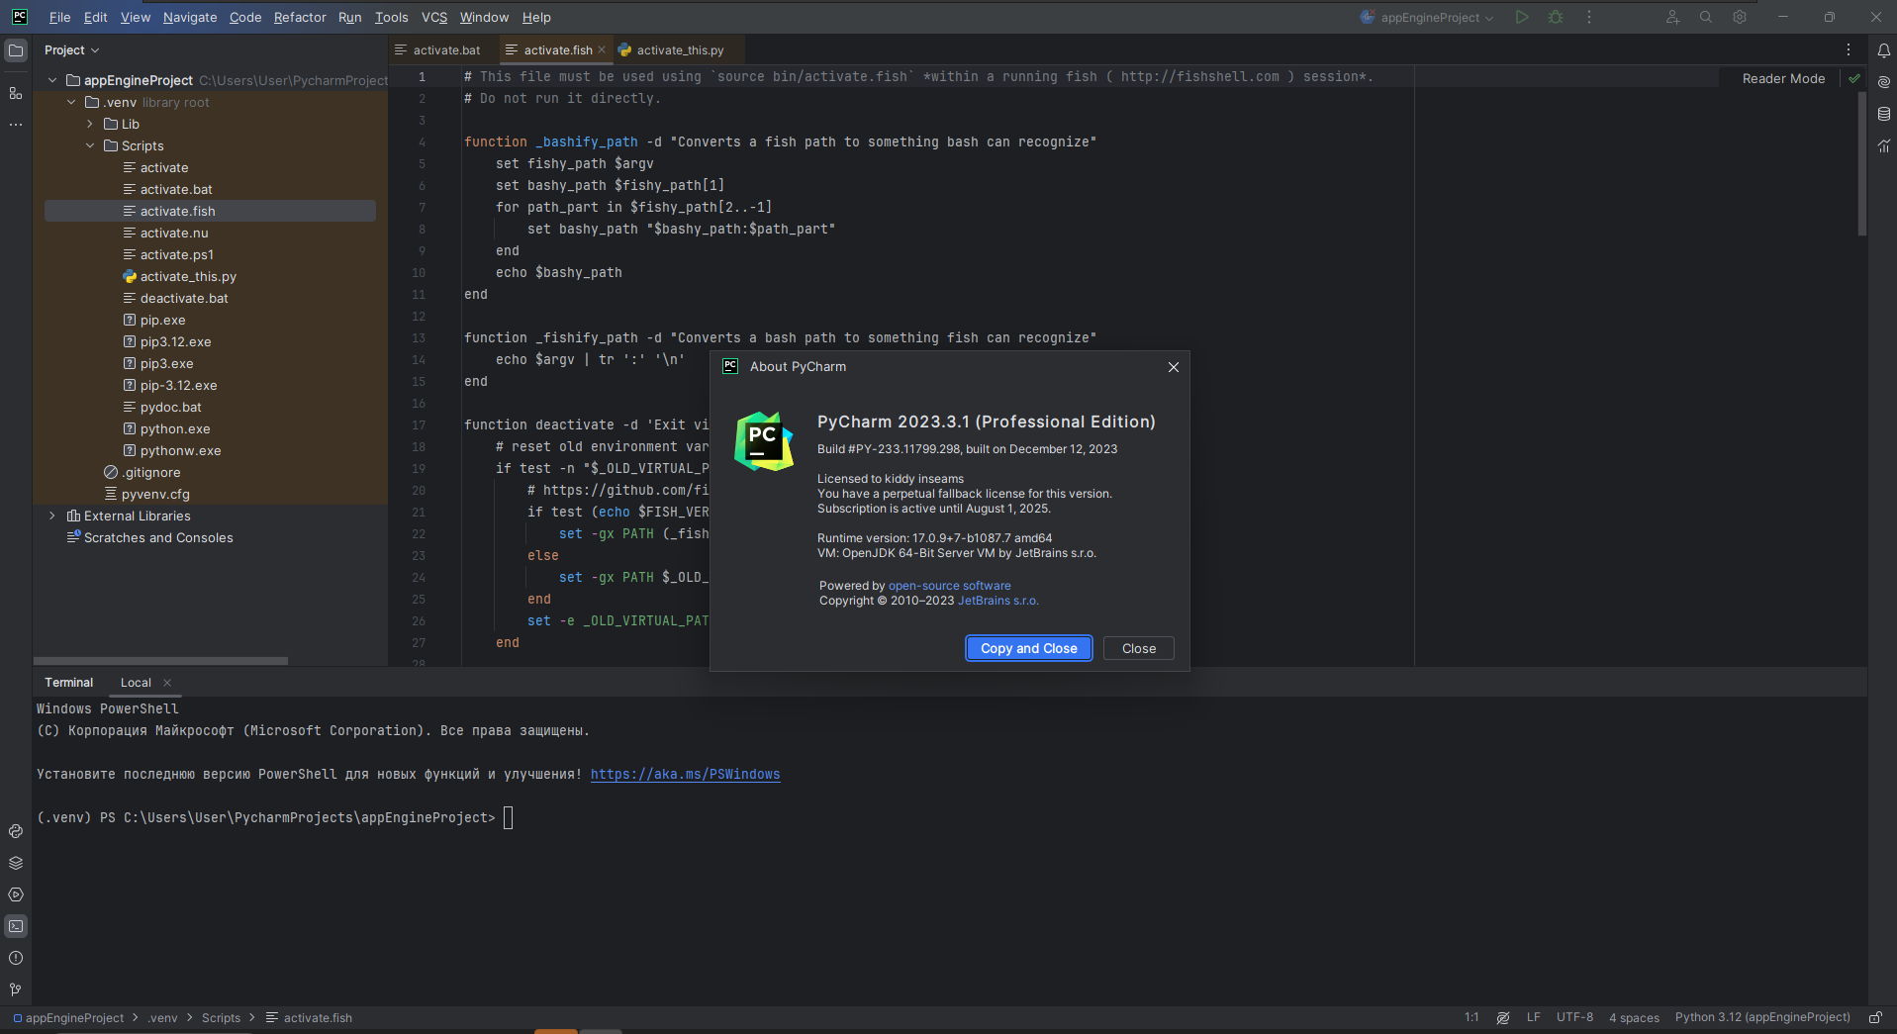Open Python Packages tool window icon

point(16,863)
